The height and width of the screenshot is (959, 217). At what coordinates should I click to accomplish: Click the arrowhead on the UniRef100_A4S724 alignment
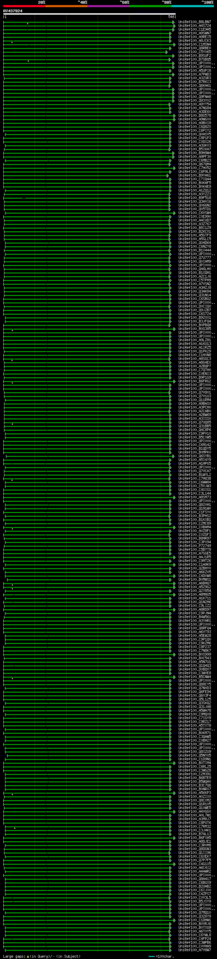(174, 26)
